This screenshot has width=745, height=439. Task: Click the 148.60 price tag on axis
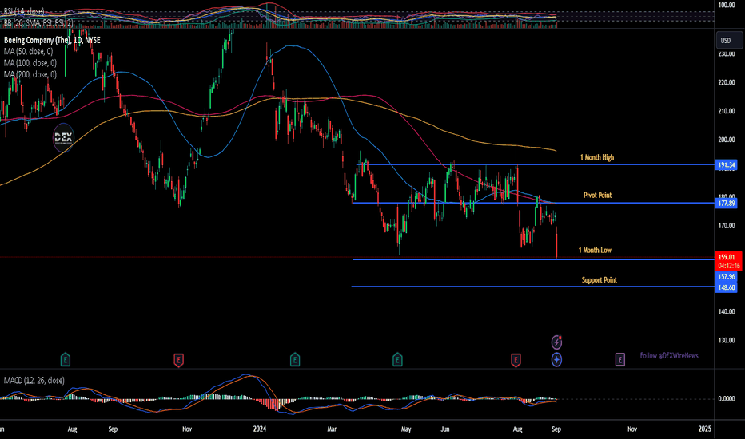point(727,287)
